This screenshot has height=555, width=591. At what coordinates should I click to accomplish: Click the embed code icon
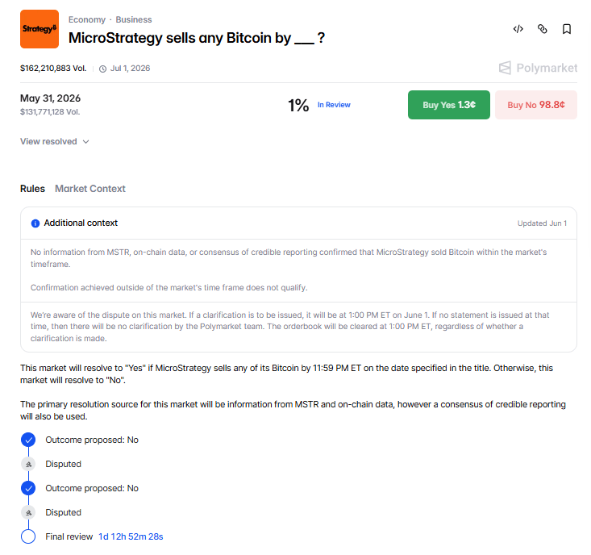coord(518,29)
